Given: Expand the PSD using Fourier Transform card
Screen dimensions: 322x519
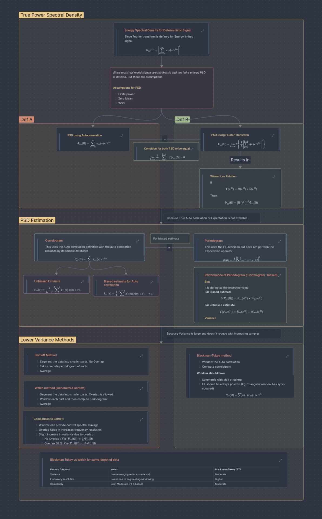Looking at the screenshot, I should [273, 135].
